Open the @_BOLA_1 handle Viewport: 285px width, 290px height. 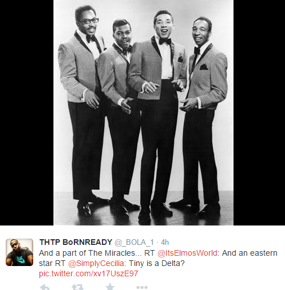pyautogui.click(x=134, y=243)
